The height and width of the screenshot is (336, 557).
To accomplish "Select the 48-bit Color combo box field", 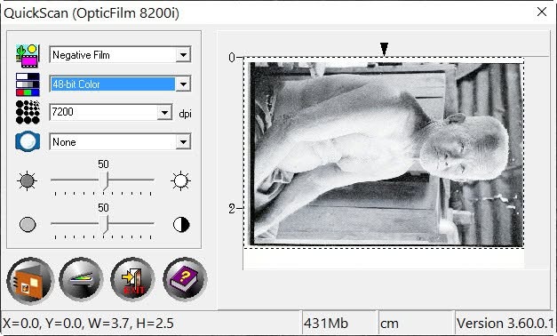I will 120,84.
